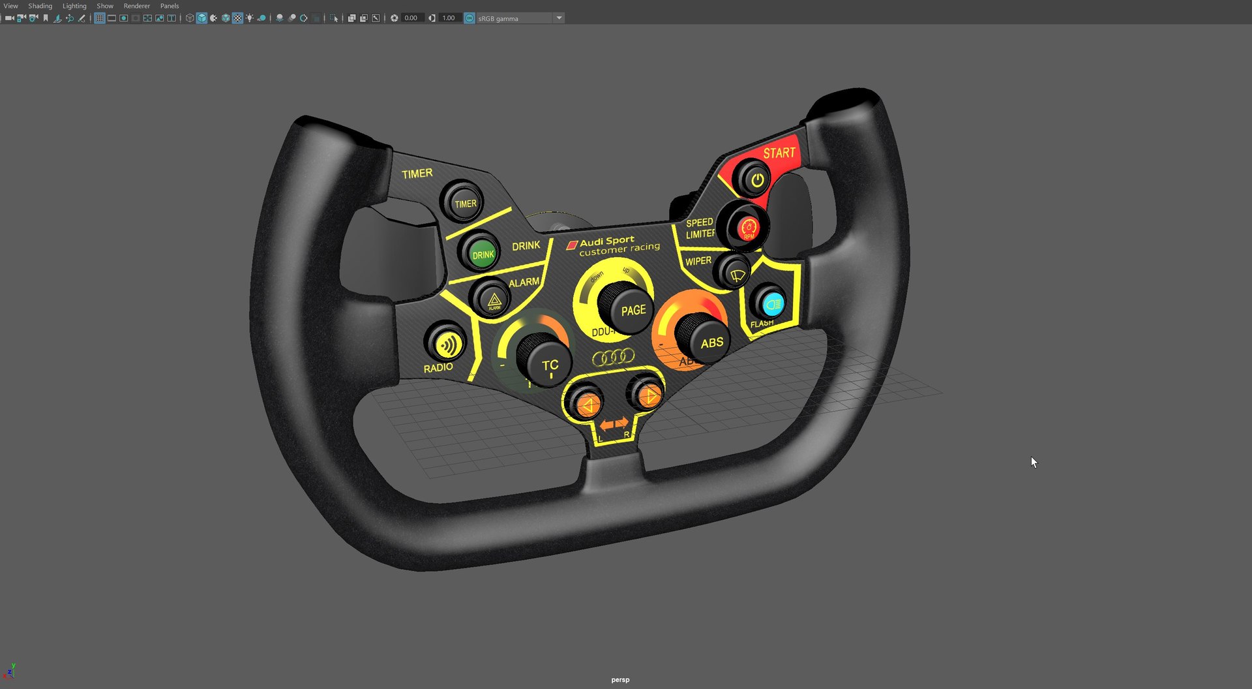This screenshot has width=1252, height=689.
Task: Toggle the X-Ray icon
Action: click(351, 18)
